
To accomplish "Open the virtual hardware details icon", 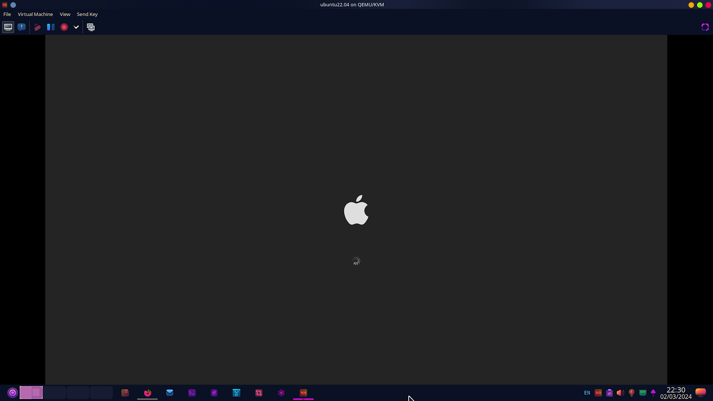I will click(22, 27).
